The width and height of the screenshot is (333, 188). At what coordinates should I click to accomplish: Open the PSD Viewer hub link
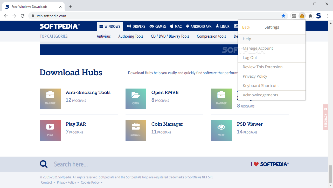250,124
